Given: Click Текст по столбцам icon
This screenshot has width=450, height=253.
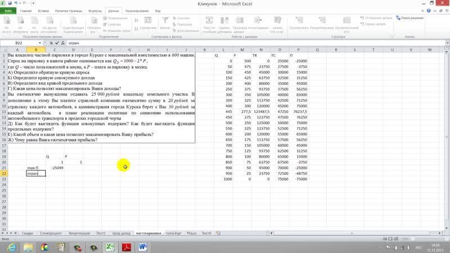Looking at the screenshot, I should 209,24.
